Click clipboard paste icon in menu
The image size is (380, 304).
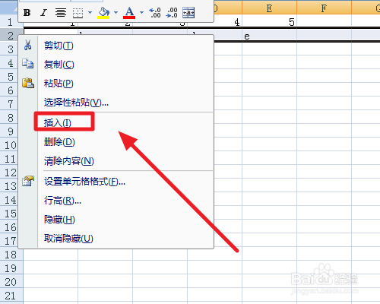pyautogui.click(x=28, y=83)
